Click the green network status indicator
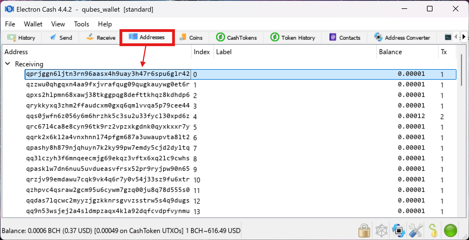The image size is (469, 240). tap(451, 231)
